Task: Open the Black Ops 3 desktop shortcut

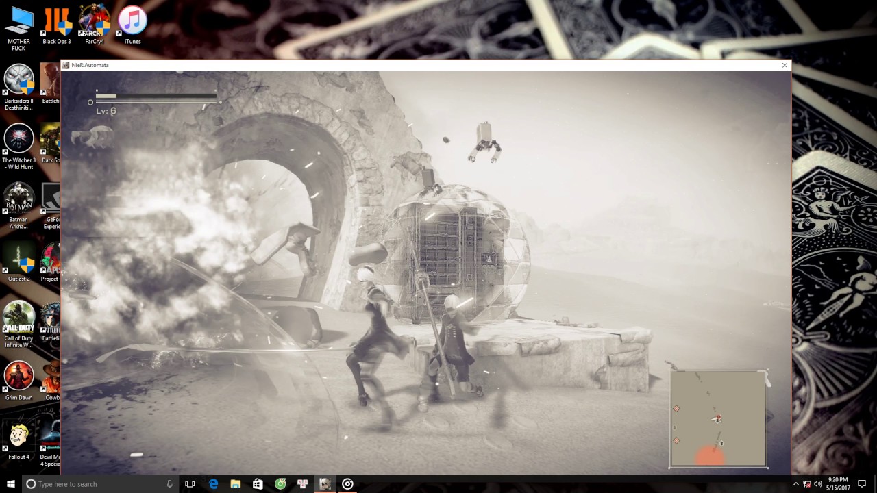Action: click(x=57, y=26)
